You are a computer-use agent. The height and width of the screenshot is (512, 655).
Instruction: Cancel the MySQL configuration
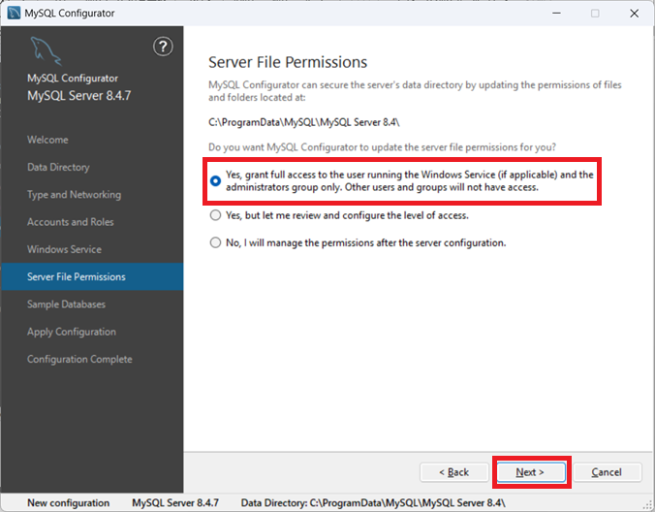coord(607,472)
